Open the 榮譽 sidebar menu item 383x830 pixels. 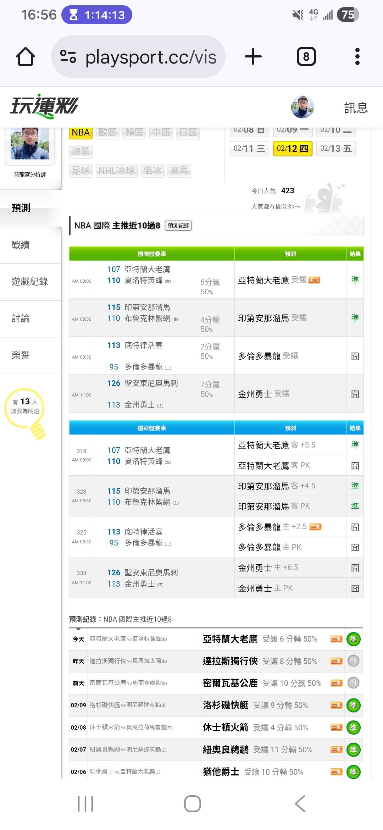coord(21,355)
